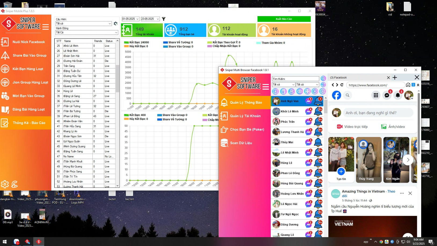The image size is (437, 246).
Task: Toggle Sniper Mobile Plus sidebar hamburger menu
Action: point(46,27)
